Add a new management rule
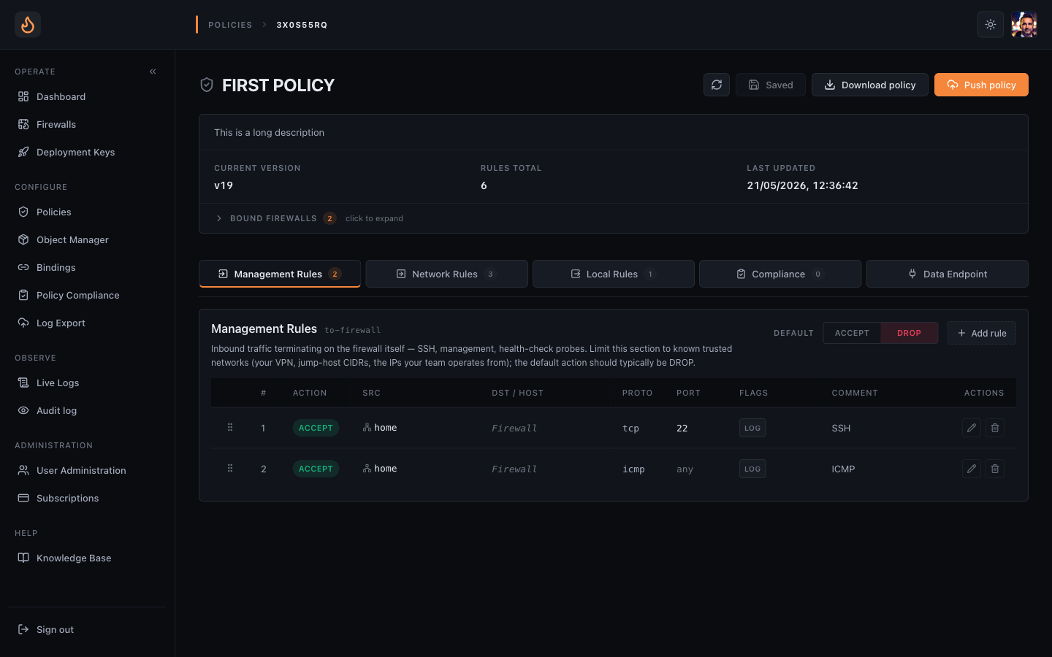The width and height of the screenshot is (1052, 657). [x=982, y=333]
